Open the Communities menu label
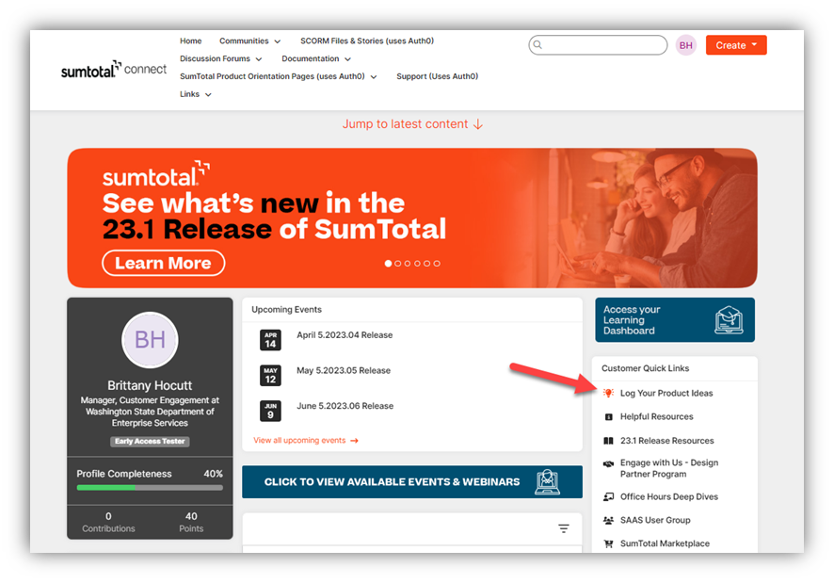 coord(244,41)
